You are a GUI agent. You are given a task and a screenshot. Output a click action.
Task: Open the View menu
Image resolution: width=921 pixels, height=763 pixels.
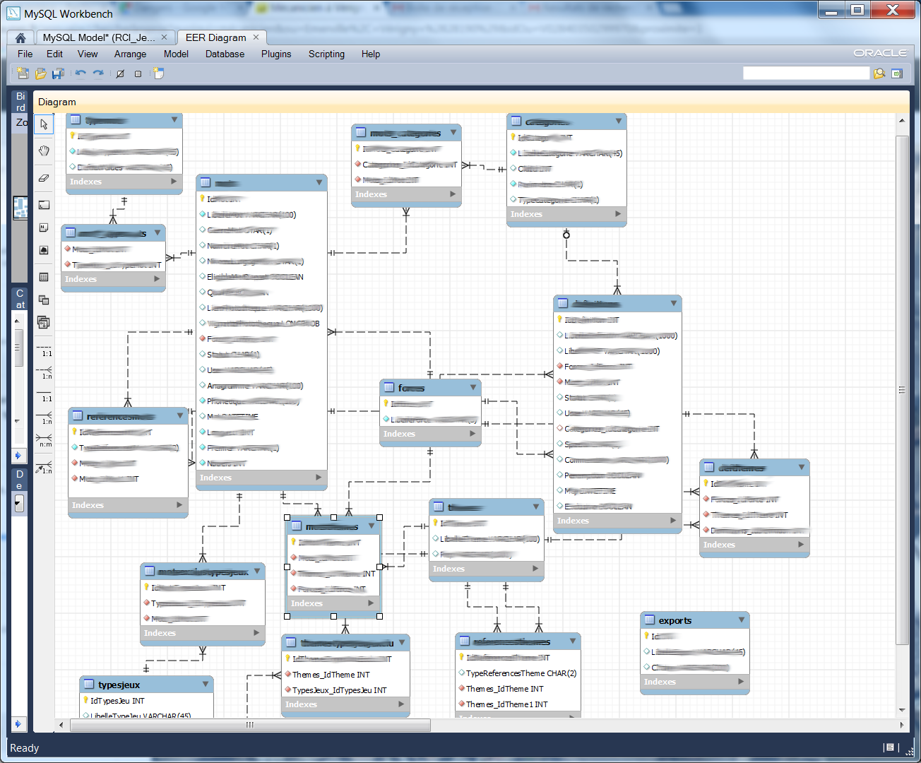[88, 54]
